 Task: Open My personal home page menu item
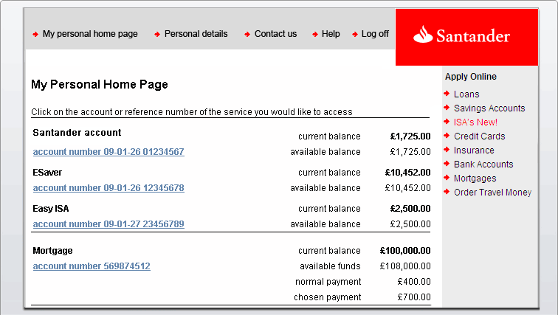point(90,34)
